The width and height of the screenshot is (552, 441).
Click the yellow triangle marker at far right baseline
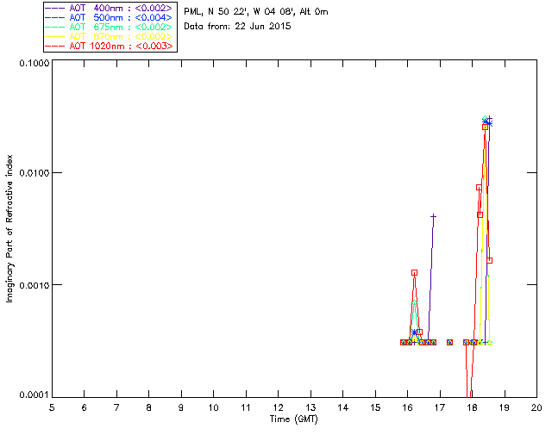pos(490,343)
